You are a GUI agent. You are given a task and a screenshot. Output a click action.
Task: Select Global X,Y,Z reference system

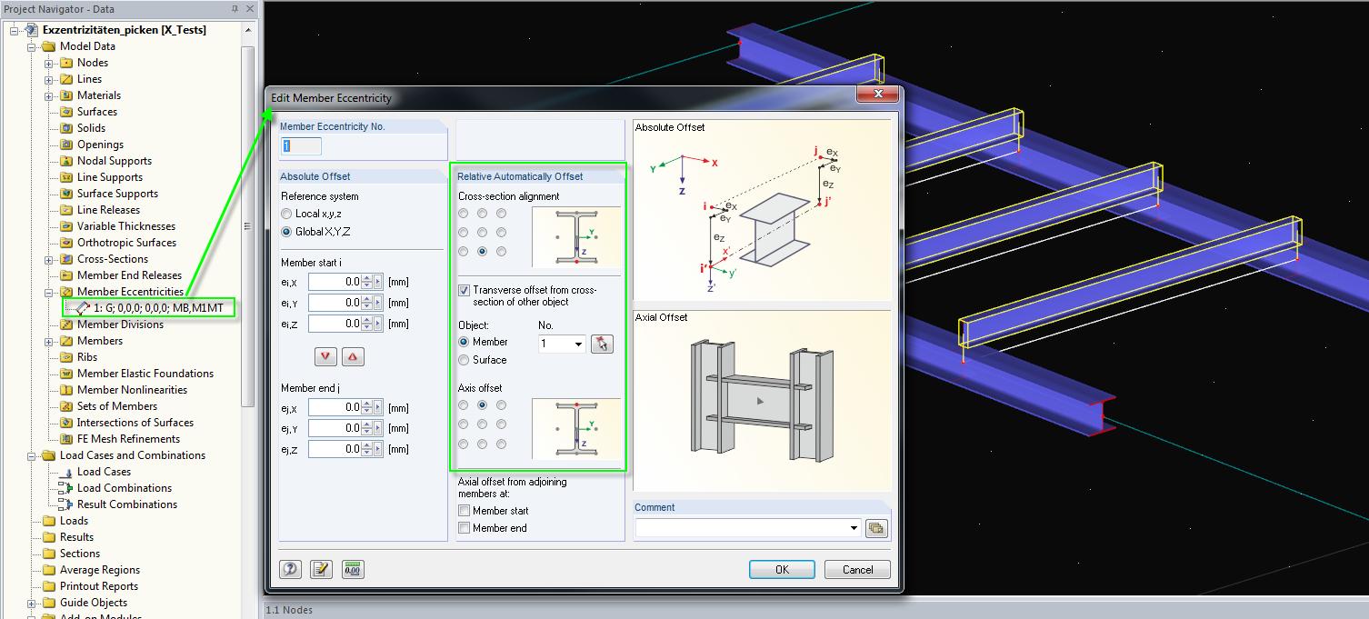click(x=287, y=232)
